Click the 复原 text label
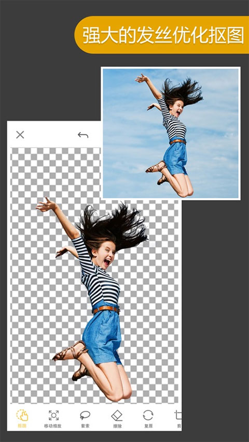The image size is (249, 442). tap(148, 426)
